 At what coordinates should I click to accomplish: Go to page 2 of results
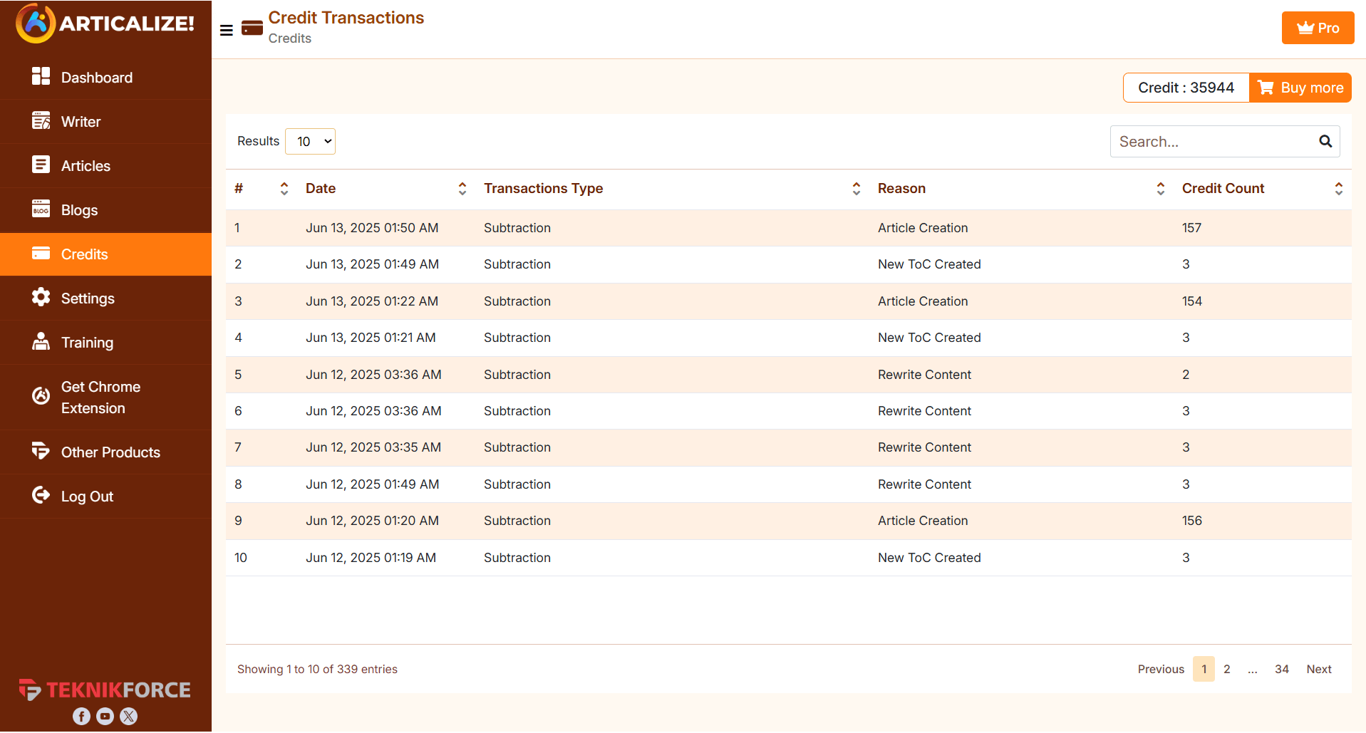coord(1226,670)
